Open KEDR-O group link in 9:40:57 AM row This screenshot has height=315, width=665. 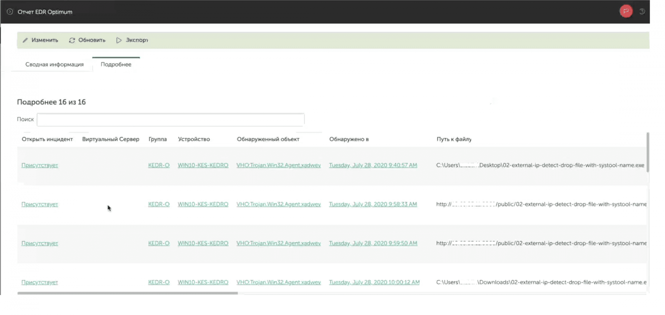click(159, 165)
